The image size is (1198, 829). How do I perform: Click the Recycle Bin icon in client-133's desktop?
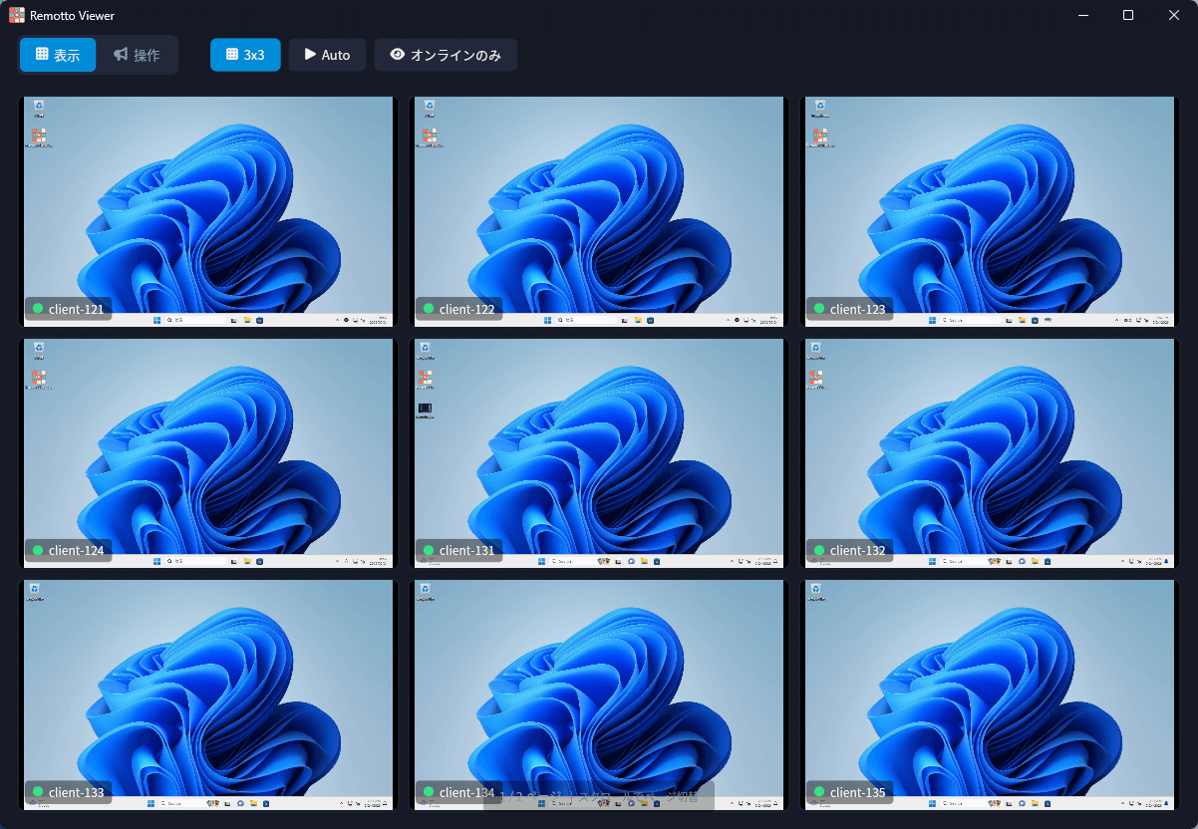pos(34,590)
